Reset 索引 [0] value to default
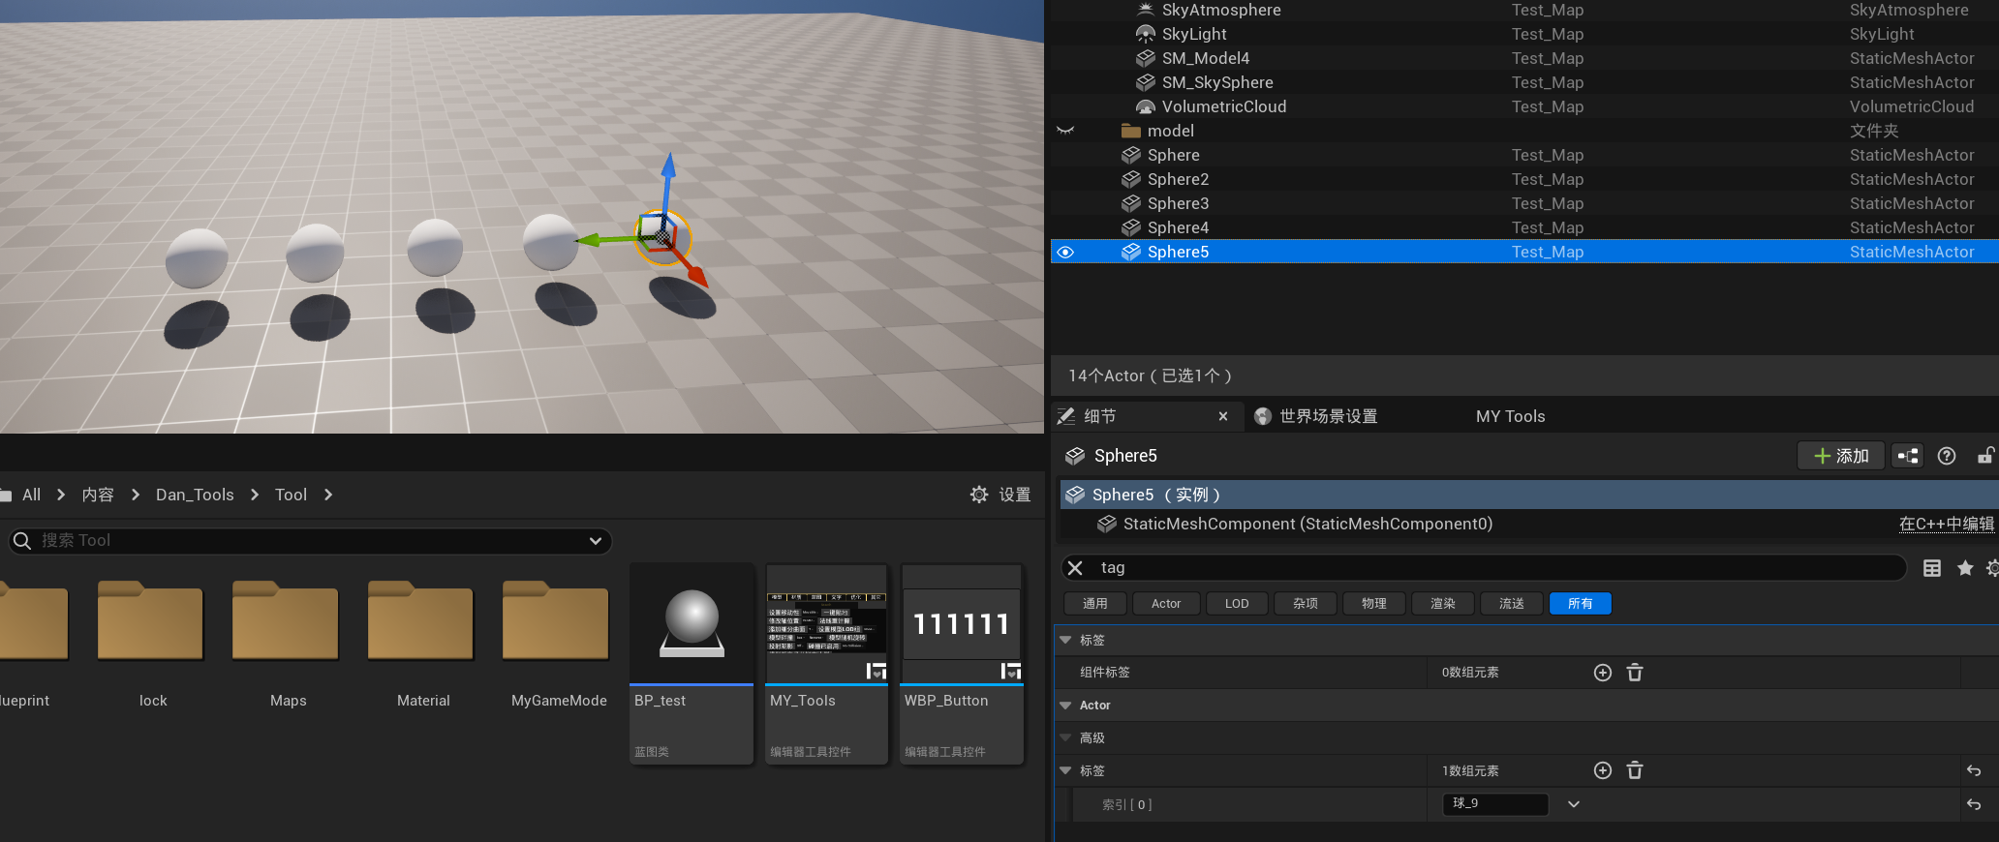 click(1974, 804)
